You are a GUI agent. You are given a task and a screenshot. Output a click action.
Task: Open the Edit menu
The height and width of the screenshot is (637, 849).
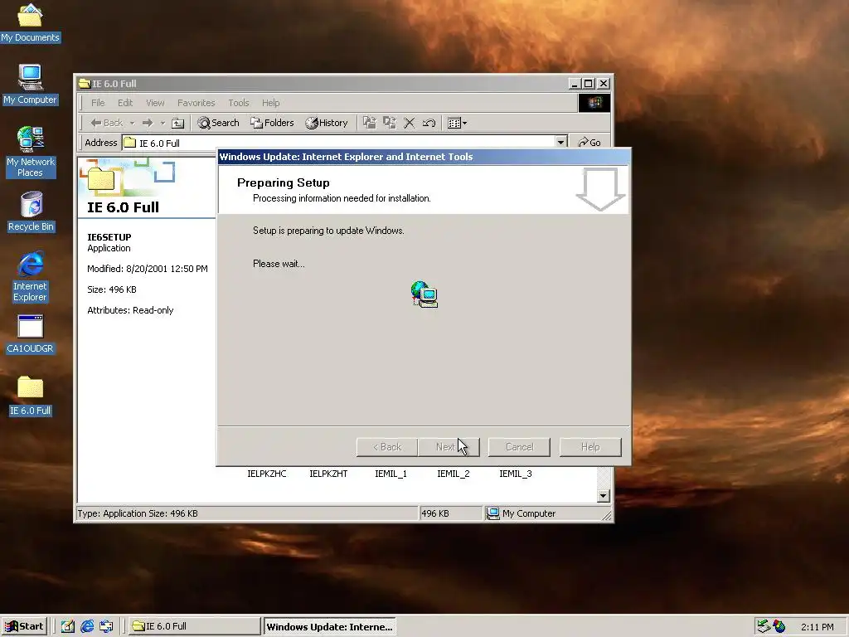point(125,103)
